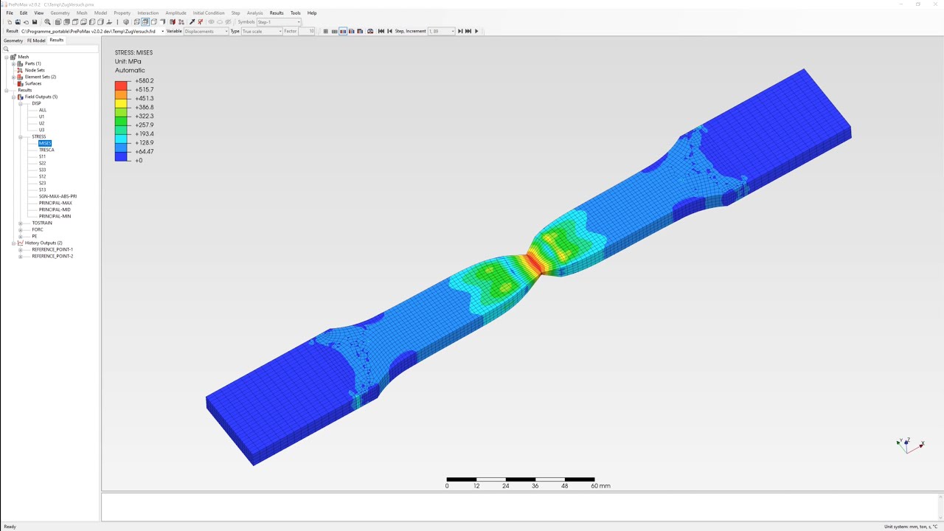Select SGN-MAX-ABS-PRI output

click(58, 196)
